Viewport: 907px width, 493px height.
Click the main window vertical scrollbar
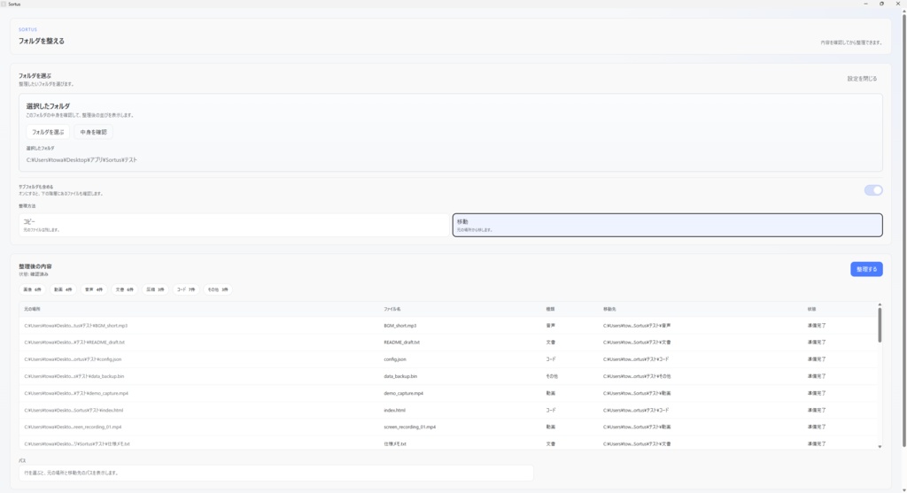point(903,231)
